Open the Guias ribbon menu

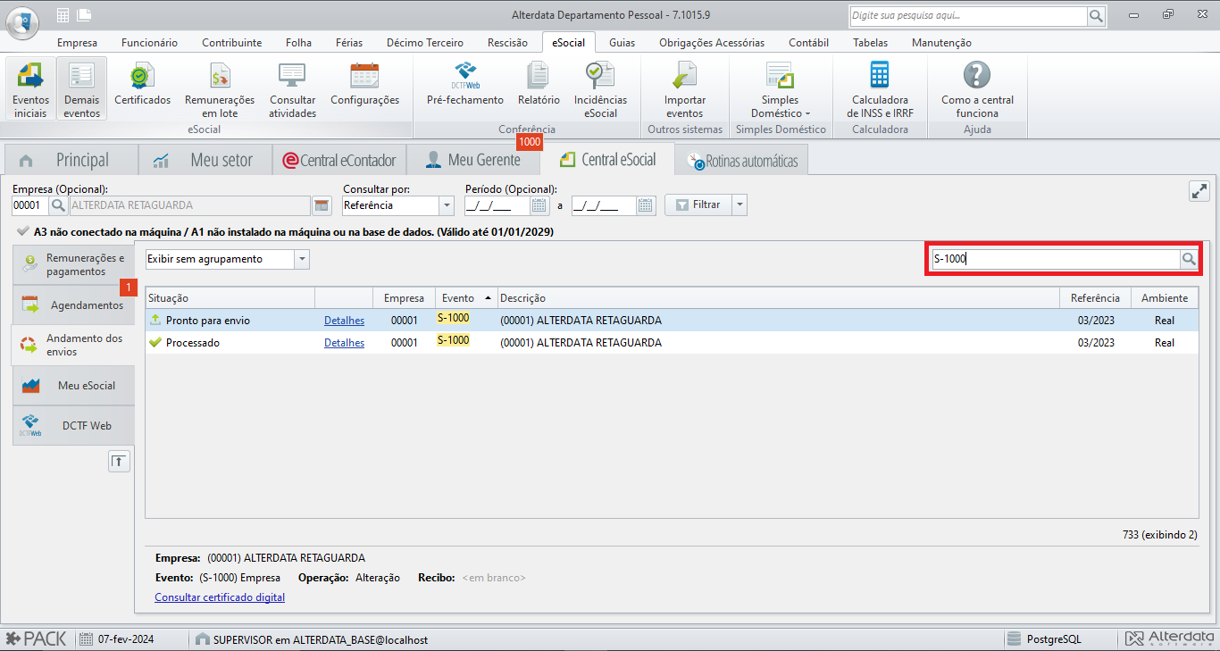[x=622, y=43]
